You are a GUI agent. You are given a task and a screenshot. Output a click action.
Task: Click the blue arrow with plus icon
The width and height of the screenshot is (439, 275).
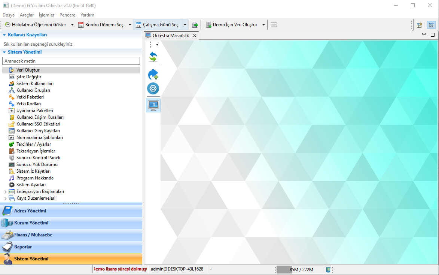tap(153, 75)
